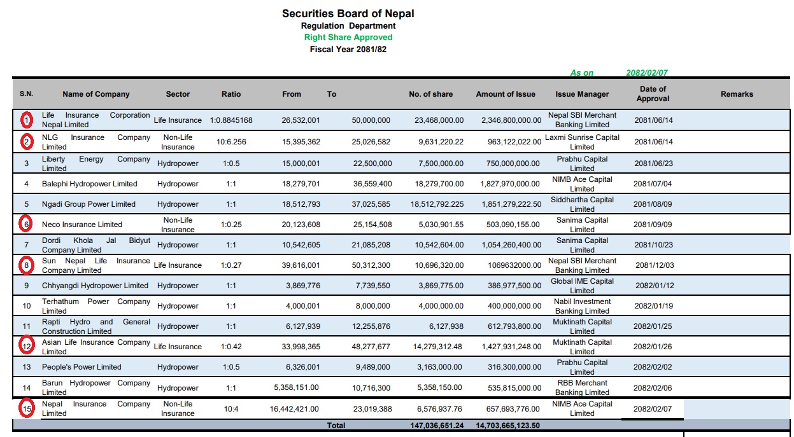Click the Ratio column header
The height and width of the screenshot is (437, 794).
[x=231, y=94]
